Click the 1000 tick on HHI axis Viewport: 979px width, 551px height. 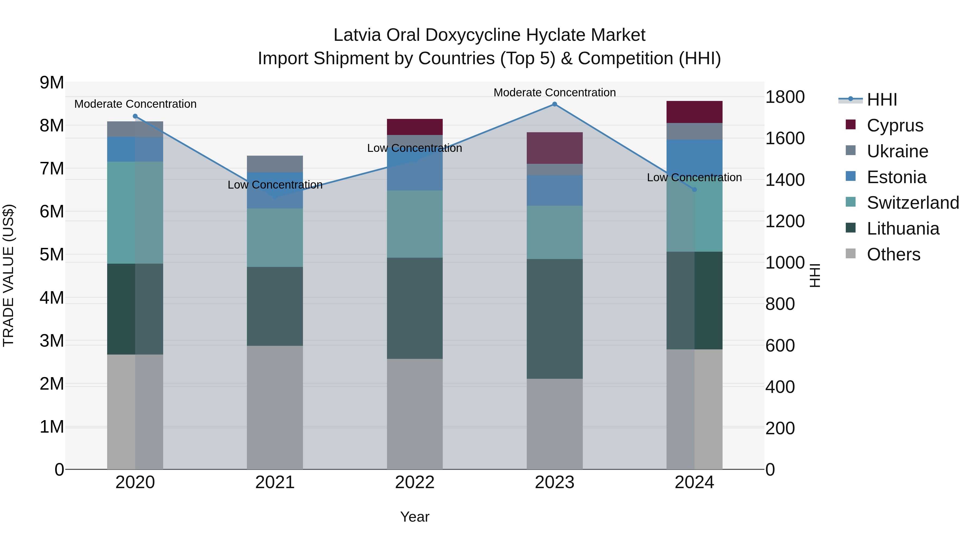coord(785,263)
